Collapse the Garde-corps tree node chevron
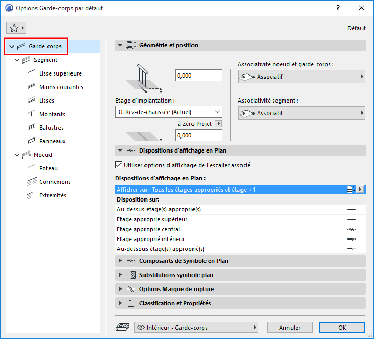 11,46
